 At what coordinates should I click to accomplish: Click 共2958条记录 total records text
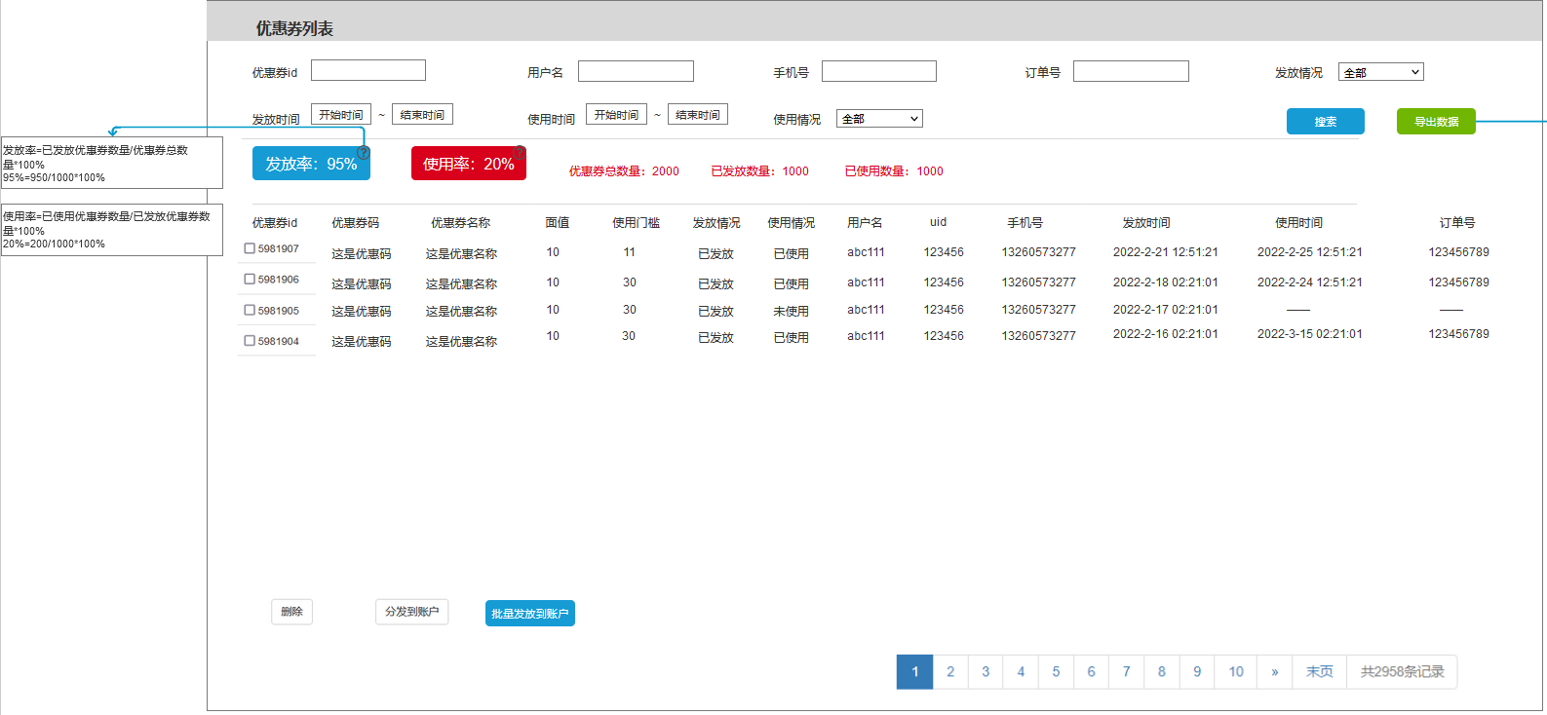(1402, 672)
